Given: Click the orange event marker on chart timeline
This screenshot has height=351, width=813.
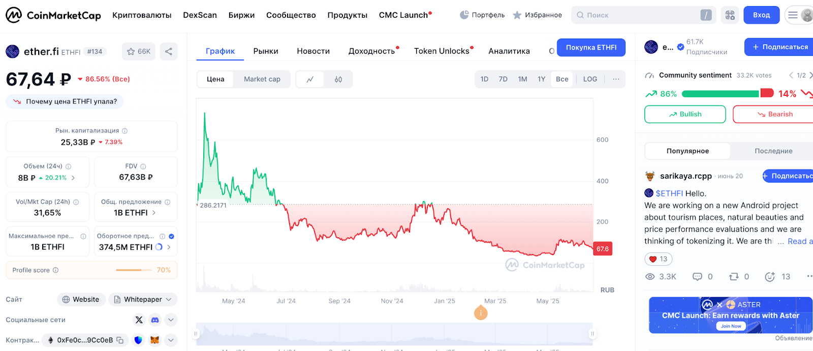Looking at the screenshot, I should pos(481,313).
